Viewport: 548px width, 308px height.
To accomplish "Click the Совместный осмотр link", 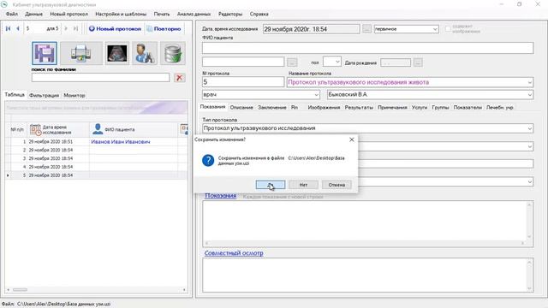I will 234,253.
